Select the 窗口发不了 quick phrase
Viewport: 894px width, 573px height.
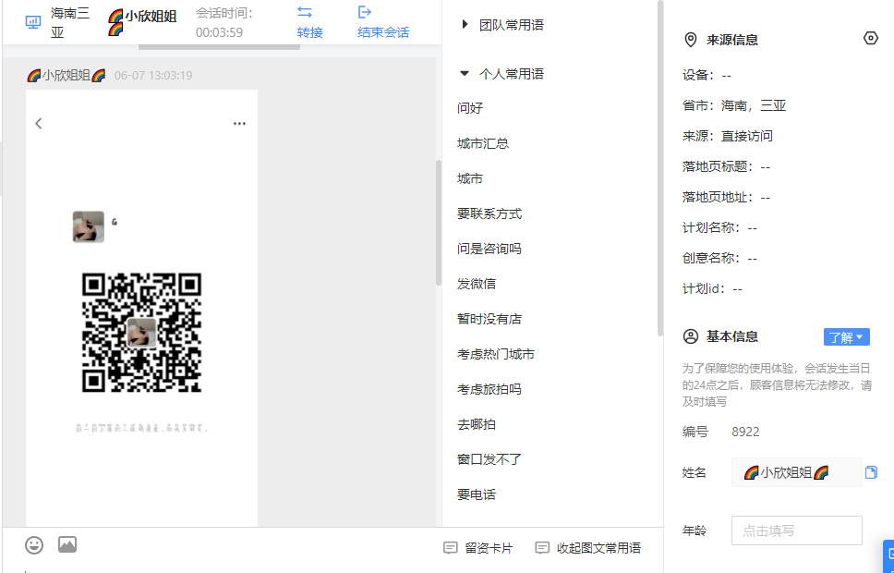(489, 458)
